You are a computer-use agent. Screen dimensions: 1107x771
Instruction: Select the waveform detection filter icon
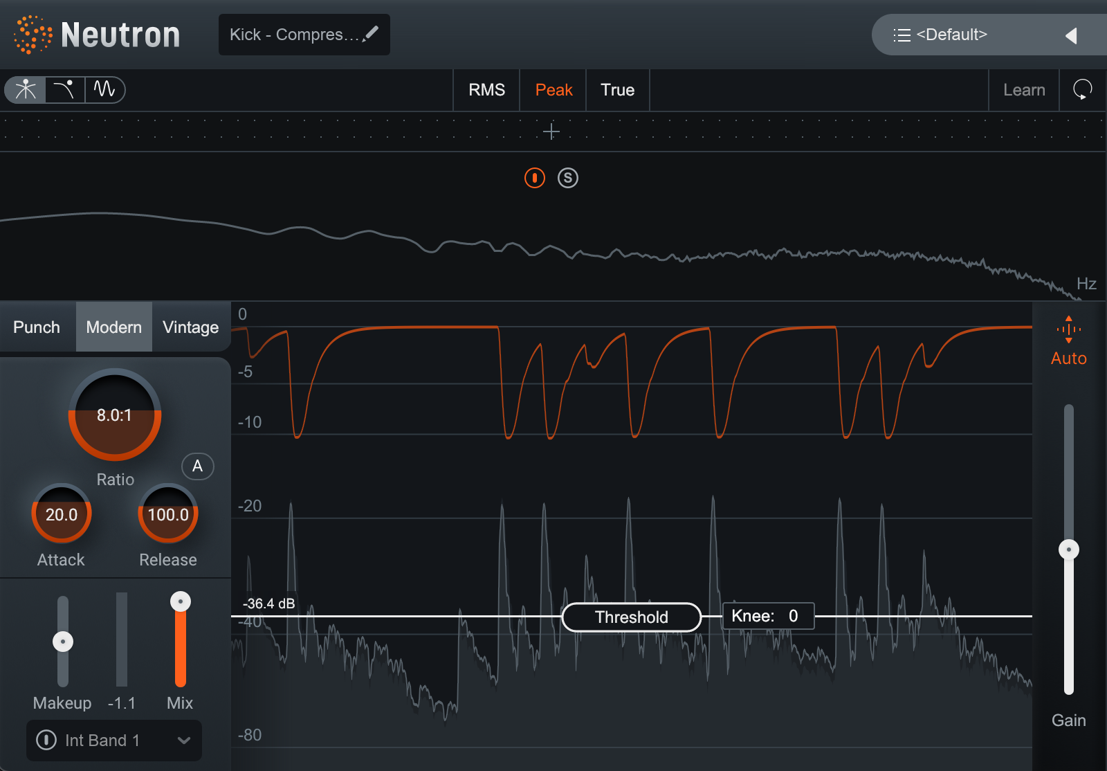104,89
